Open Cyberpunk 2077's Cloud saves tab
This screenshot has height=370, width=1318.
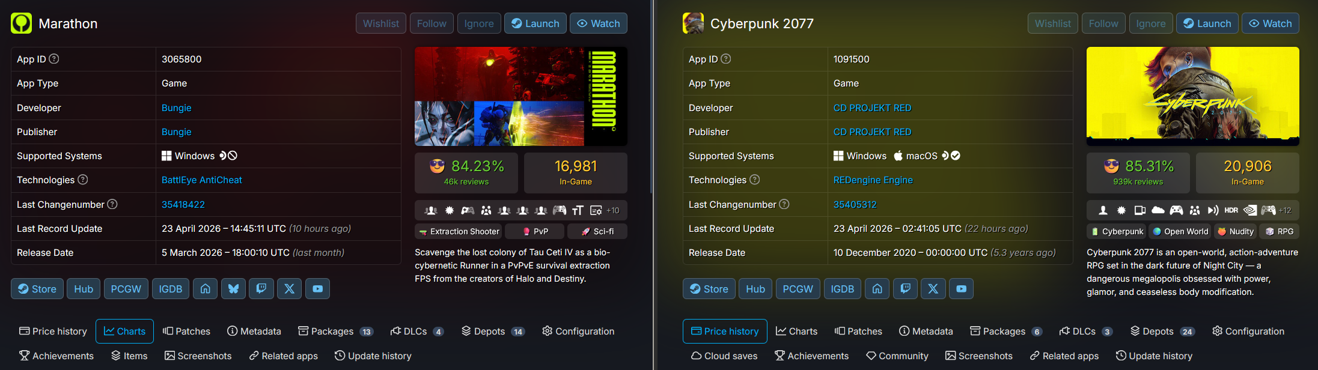tap(724, 356)
